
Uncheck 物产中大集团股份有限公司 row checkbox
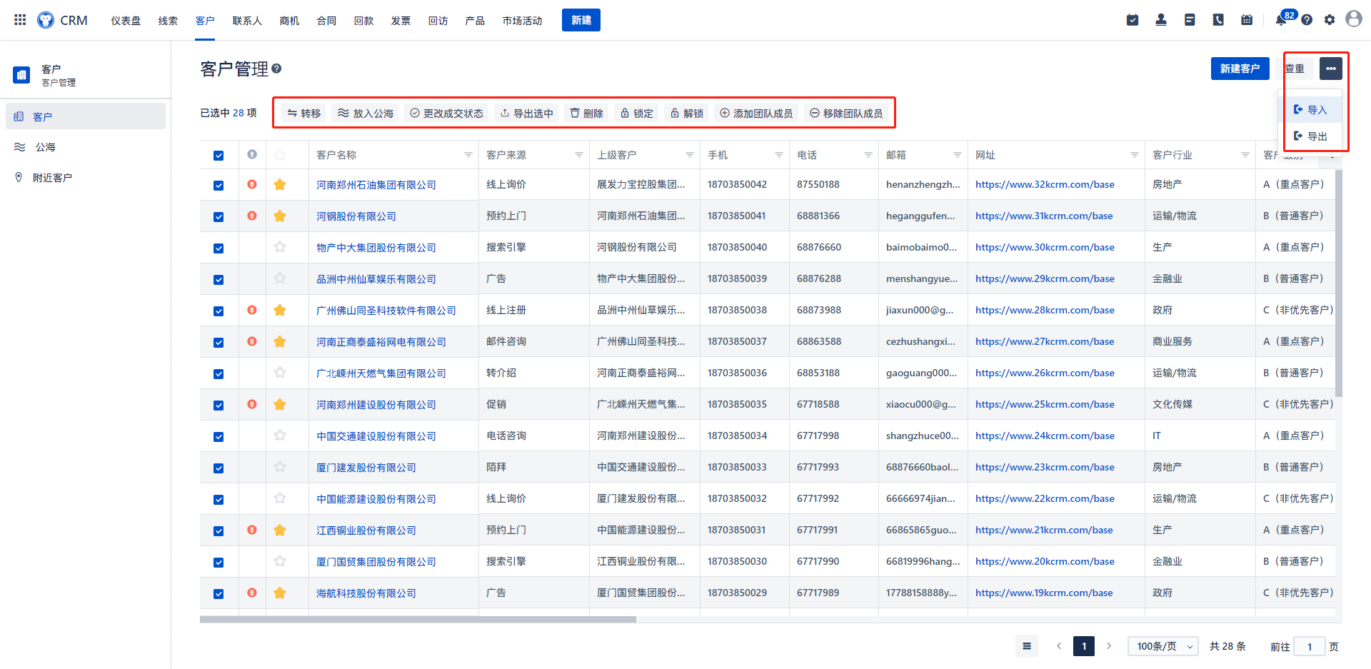pyautogui.click(x=219, y=248)
